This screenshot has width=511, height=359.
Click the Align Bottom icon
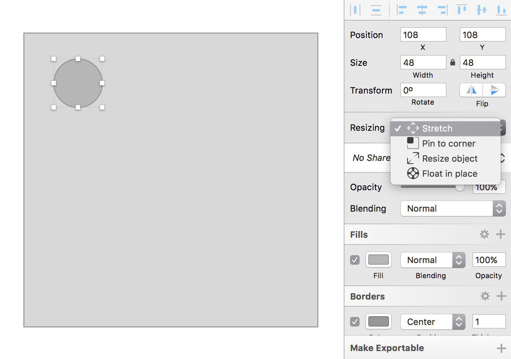click(x=501, y=10)
